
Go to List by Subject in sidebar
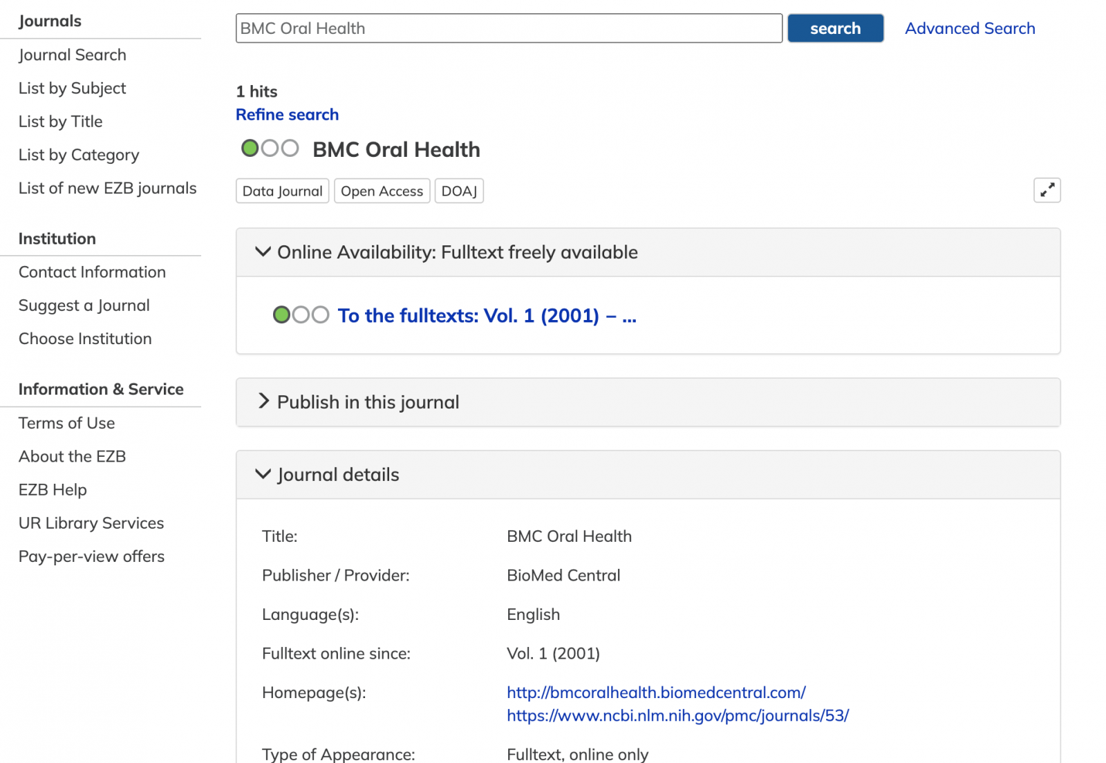pos(72,88)
